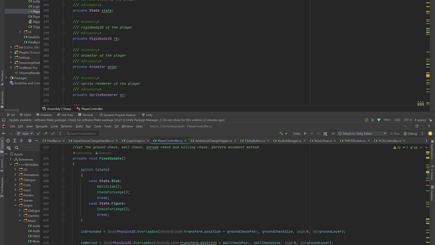Expand the Animations folder

click(x=15, y=175)
